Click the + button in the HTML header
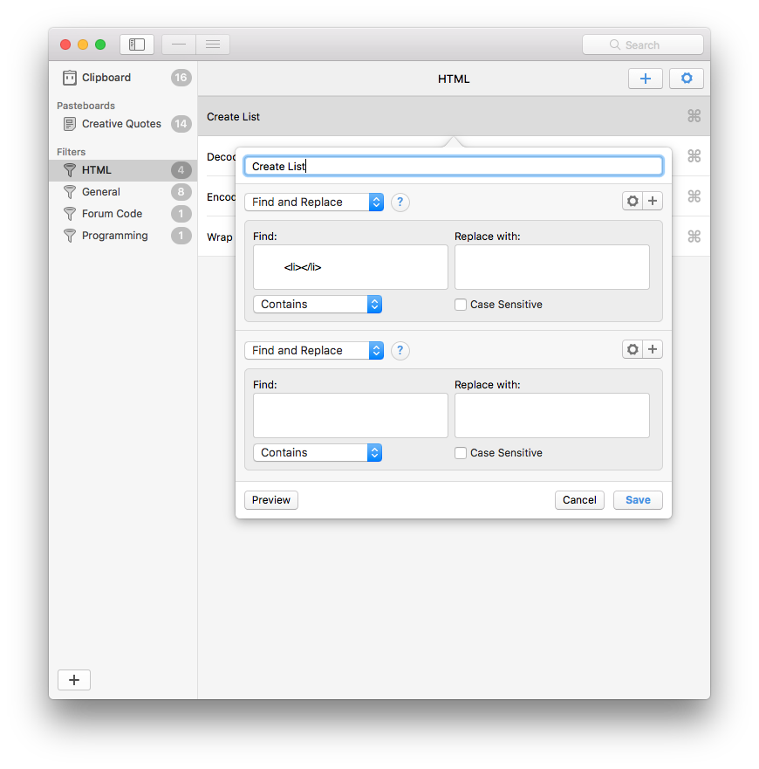The width and height of the screenshot is (759, 769). pyautogui.click(x=646, y=78)
